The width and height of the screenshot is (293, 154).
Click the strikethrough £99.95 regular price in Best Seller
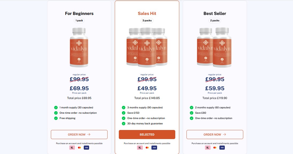point(215,79)
